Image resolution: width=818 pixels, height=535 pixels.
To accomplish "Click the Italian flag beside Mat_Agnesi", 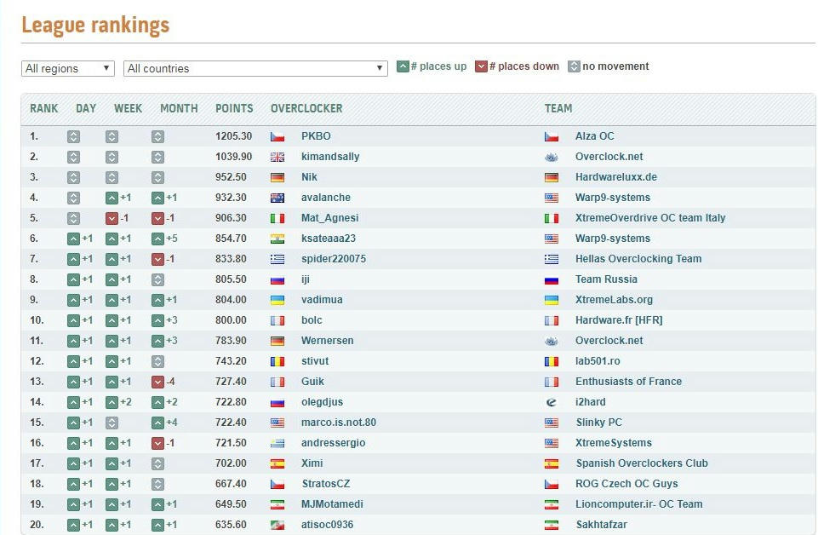I will pyautogui.click(x=277, y=218).
